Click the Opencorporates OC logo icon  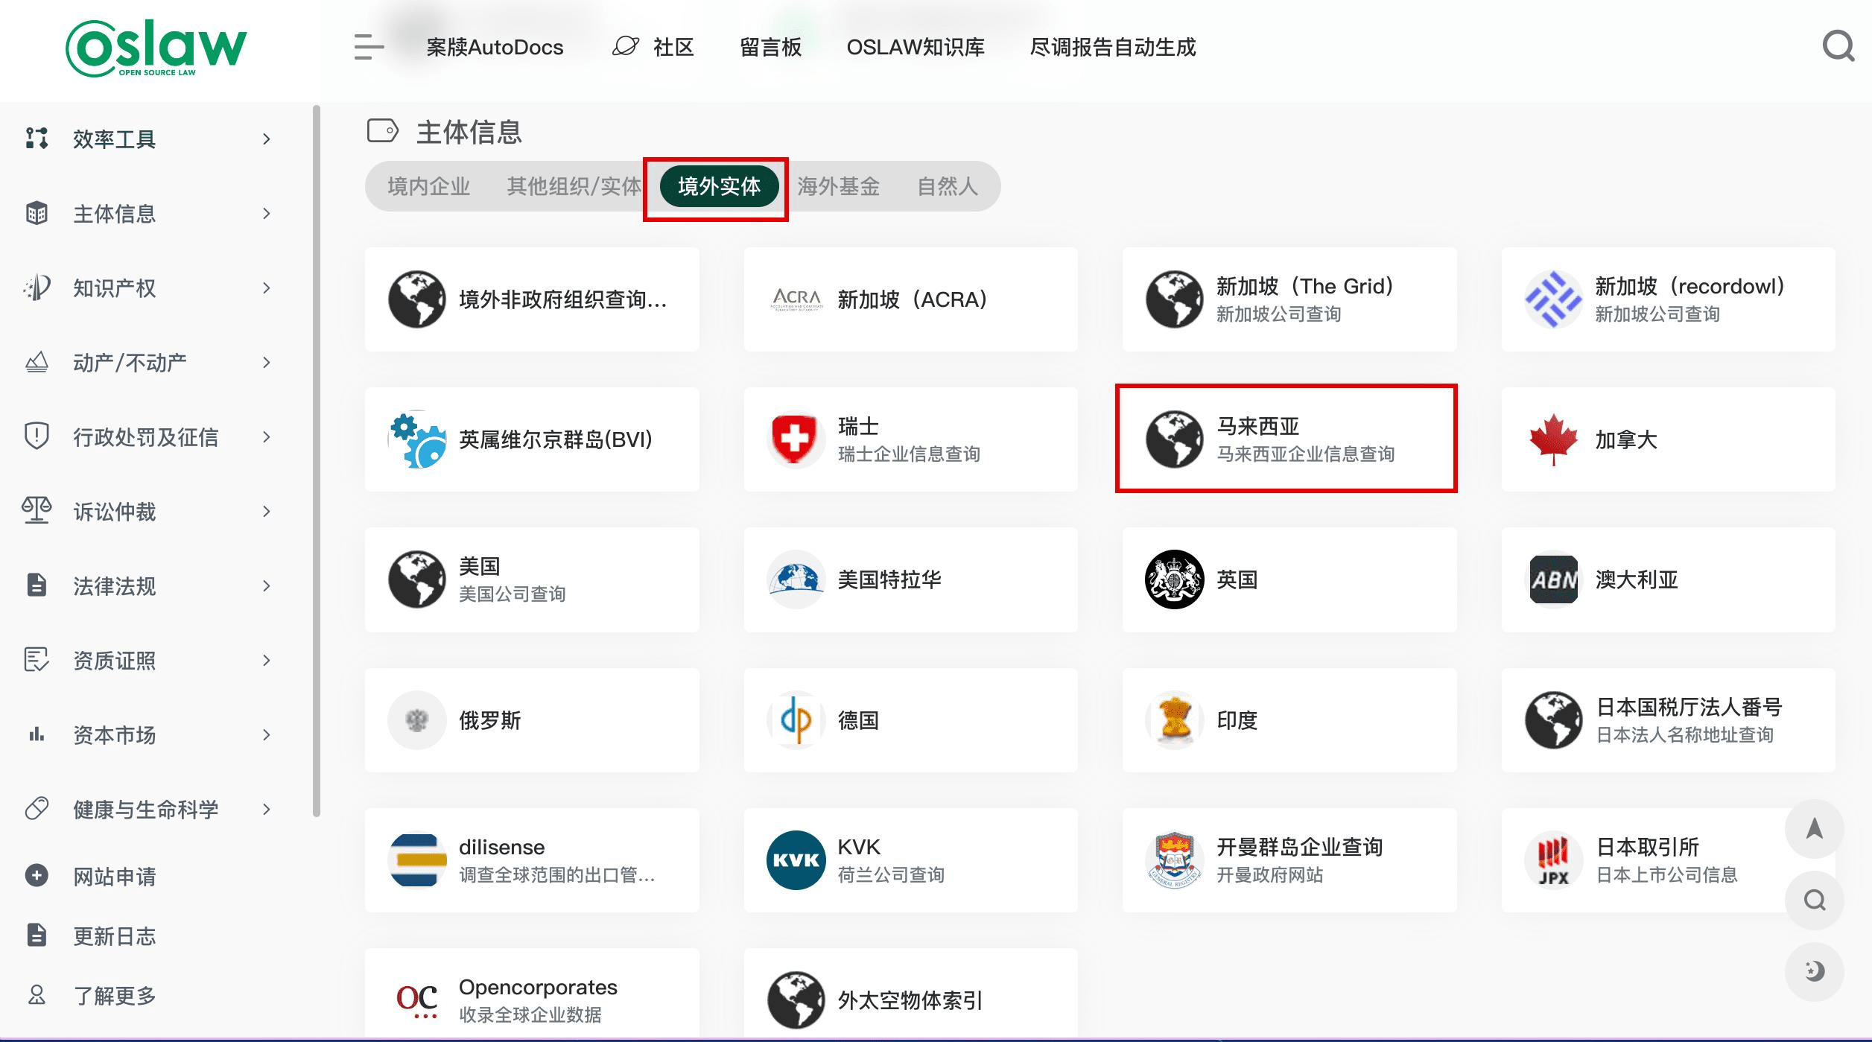pyautogui.click(x=417, y=1000)
